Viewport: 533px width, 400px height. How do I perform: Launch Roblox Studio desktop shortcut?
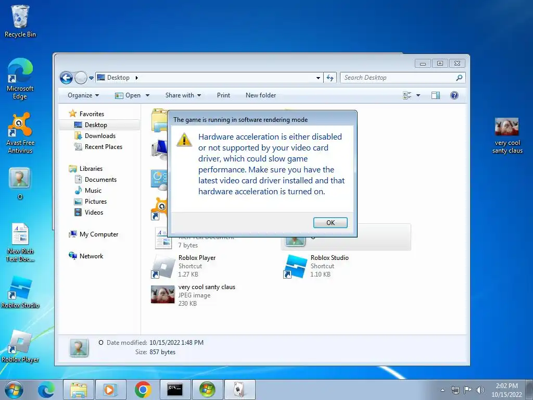[x=20, y=292]
